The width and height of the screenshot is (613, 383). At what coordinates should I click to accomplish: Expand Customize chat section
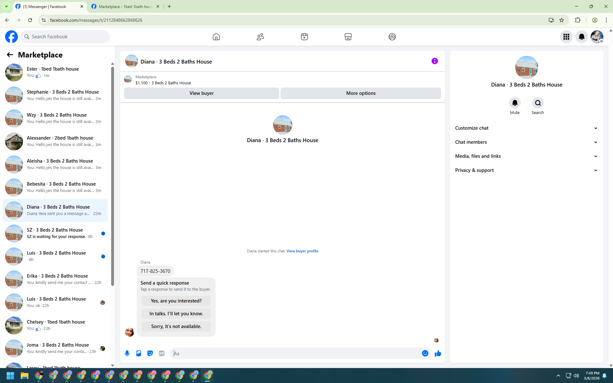tap(526, 128)
